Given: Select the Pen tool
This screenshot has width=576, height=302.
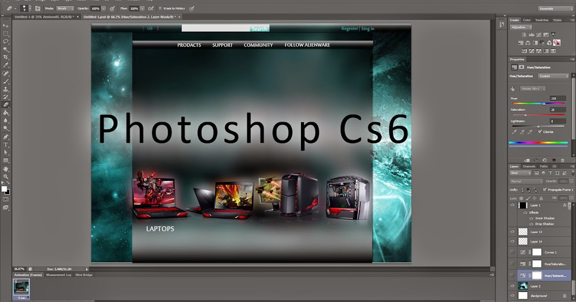Looking at the screenshot, I should coord(6,137).
